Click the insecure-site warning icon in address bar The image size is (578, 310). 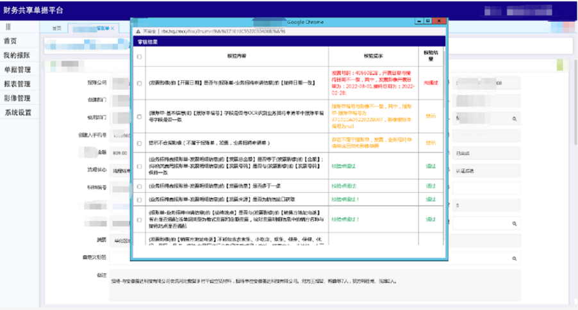pos(137,30)
